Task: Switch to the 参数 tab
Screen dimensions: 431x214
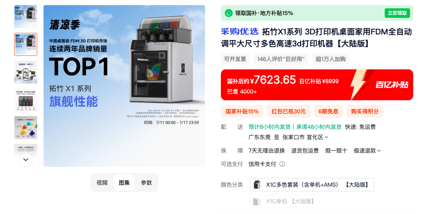Action: [146, 183]
